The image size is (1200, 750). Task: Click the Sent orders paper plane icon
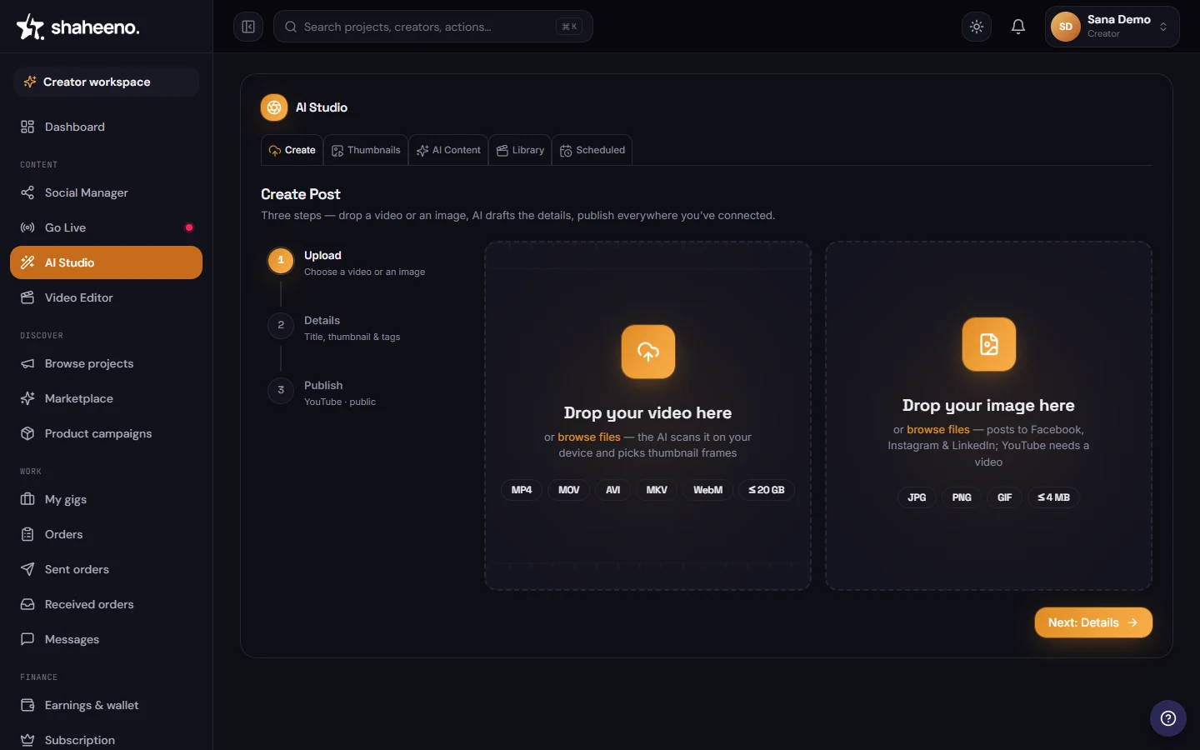click(x=27, y=569)
